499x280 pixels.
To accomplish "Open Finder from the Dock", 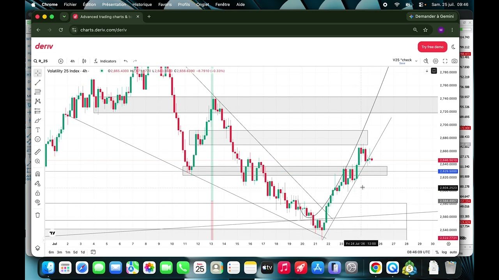I will tap(48, 268).
